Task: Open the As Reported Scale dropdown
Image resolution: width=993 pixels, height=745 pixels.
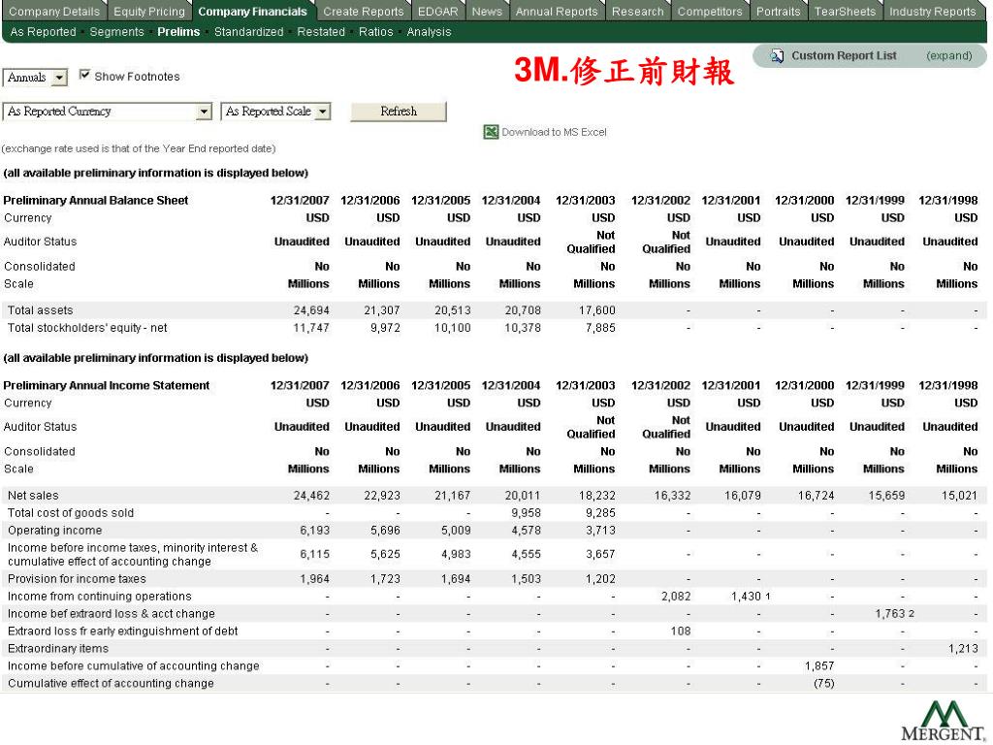Action: coord(275,112)
